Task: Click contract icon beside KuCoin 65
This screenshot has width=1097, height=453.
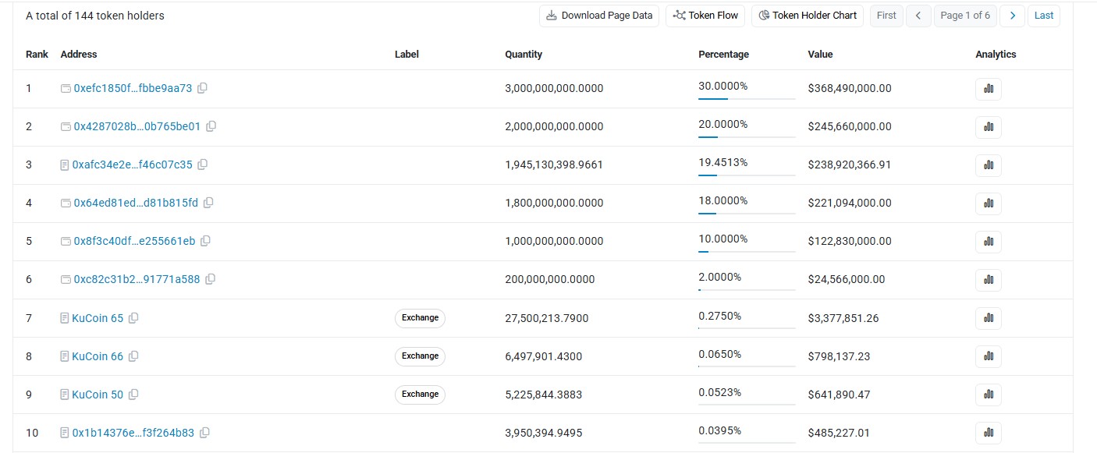Action: click(65, 318)
